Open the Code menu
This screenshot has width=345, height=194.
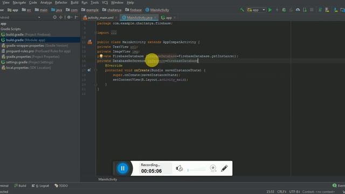(33, 3)
